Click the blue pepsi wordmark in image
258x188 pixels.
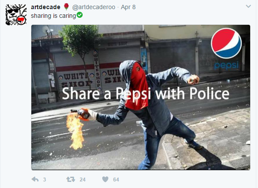pos(226,65)
